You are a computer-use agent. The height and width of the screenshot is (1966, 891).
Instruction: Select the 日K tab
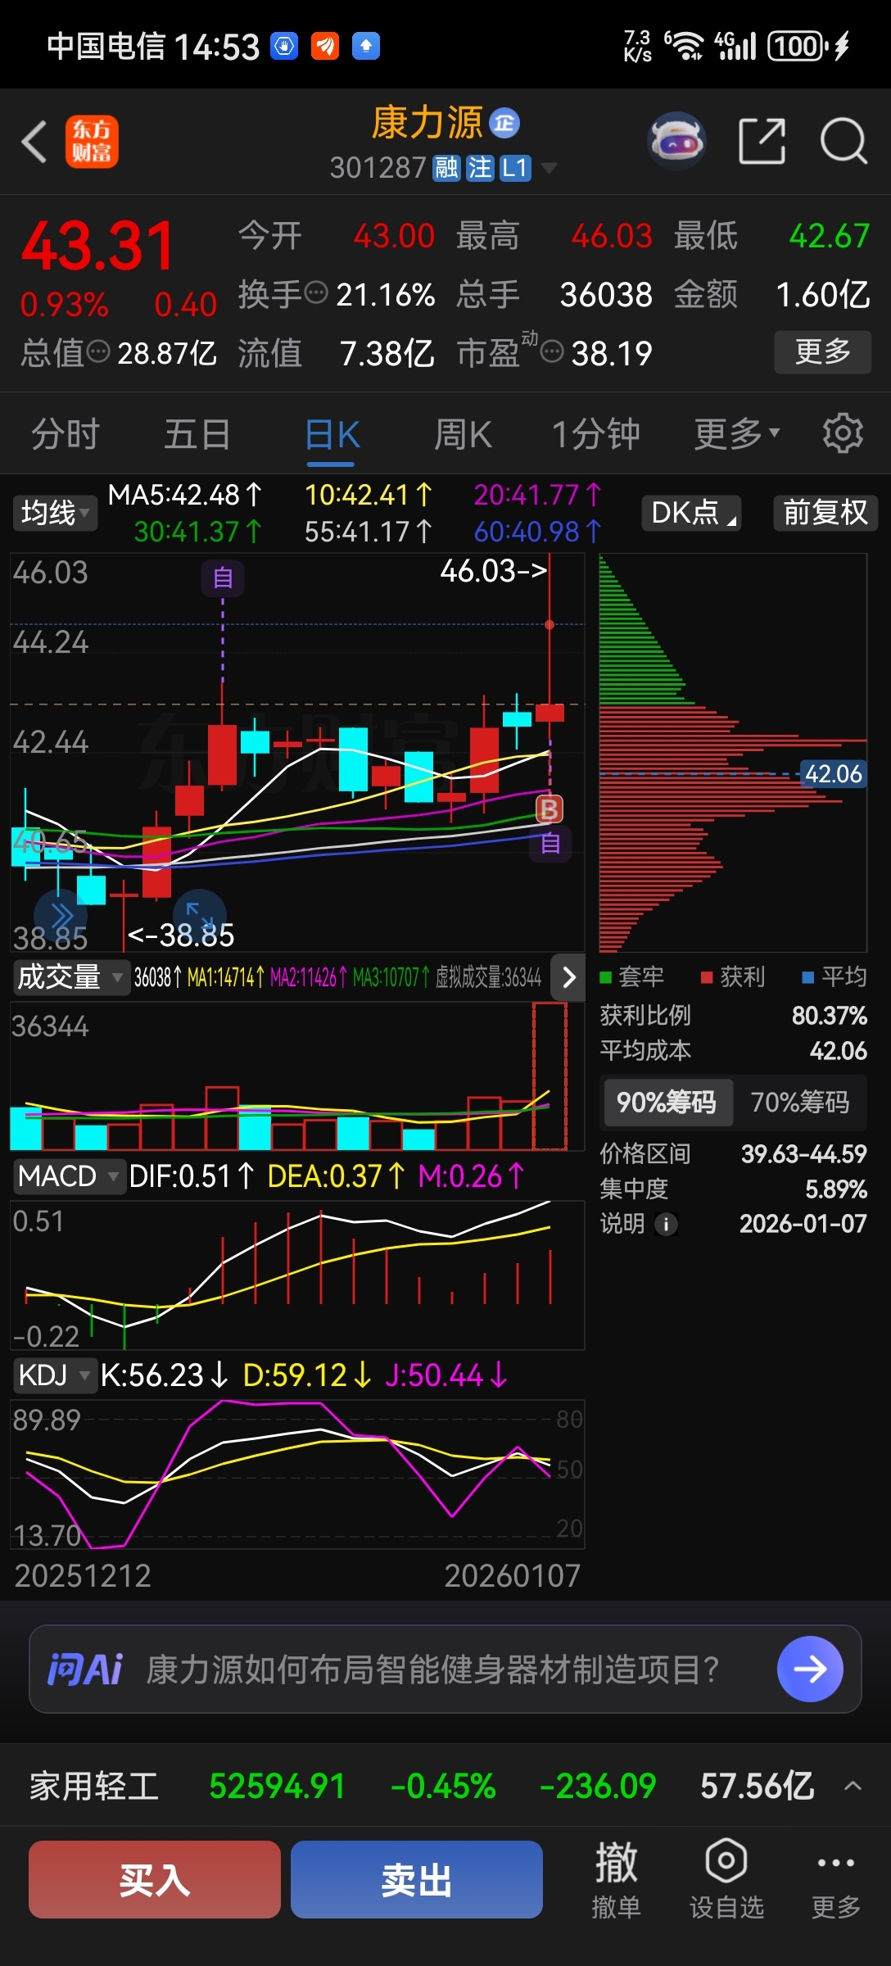[x=332, y=435]
